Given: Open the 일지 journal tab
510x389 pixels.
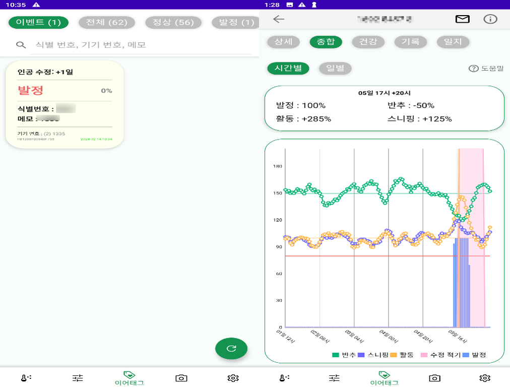Looking at the screenshot, I should (453, 42).
